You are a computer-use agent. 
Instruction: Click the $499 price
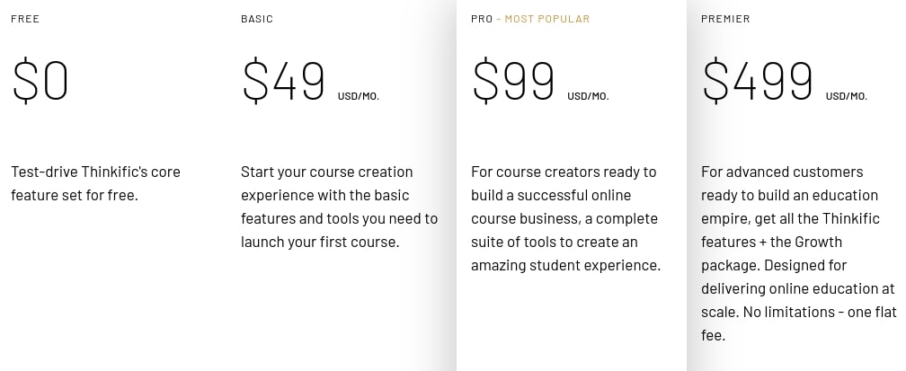pyautogui.click(x=758, y=81)
